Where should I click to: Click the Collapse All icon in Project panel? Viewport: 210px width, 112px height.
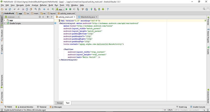coord(43,17)
